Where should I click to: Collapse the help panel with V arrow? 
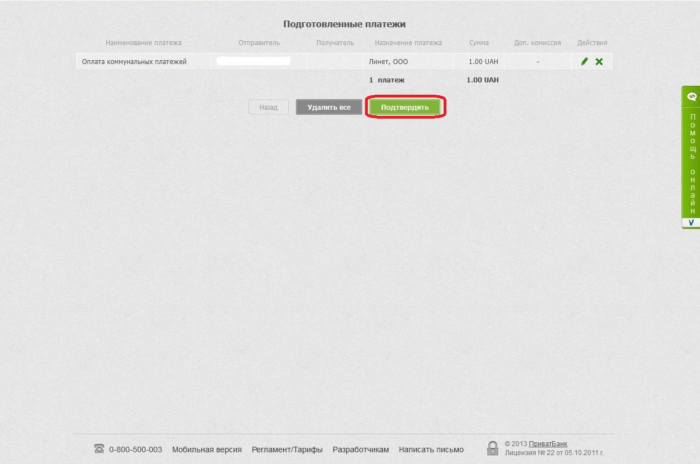click(x=691, y=223)
